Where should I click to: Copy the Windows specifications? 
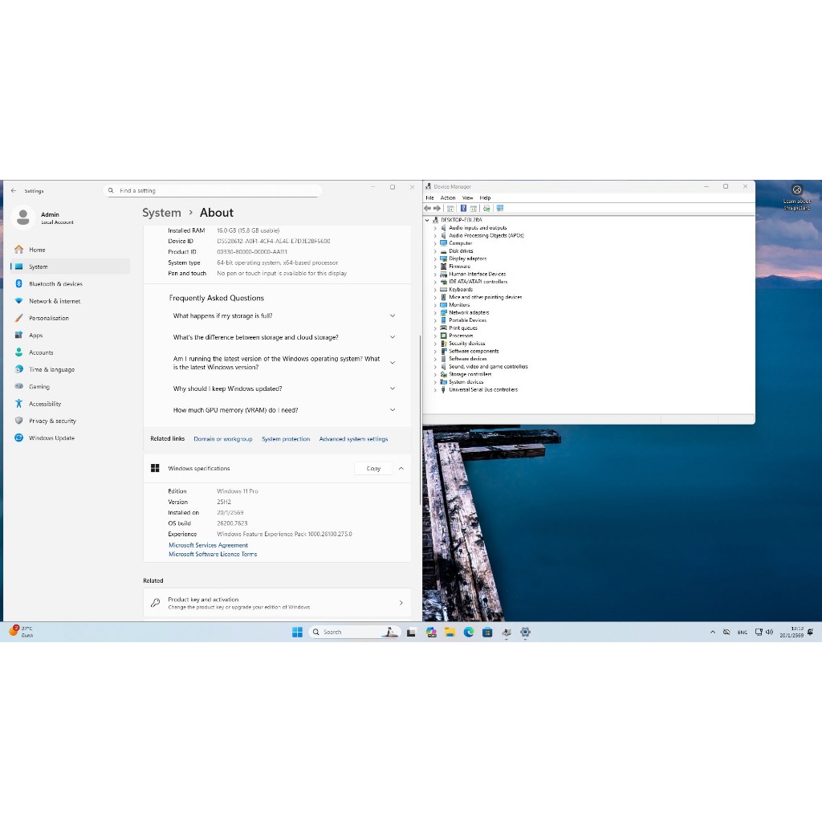pos(373,468)
